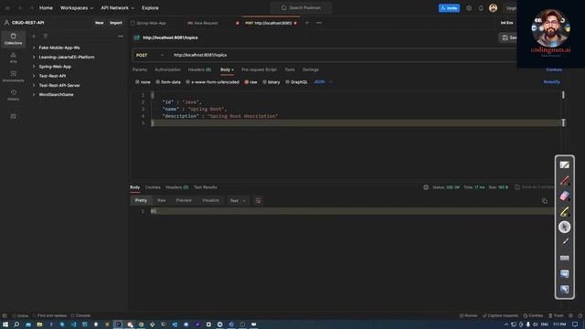Click Explore in the top navigation
Image resolution: width=585 pixels, height=329 pixels.
150,8
